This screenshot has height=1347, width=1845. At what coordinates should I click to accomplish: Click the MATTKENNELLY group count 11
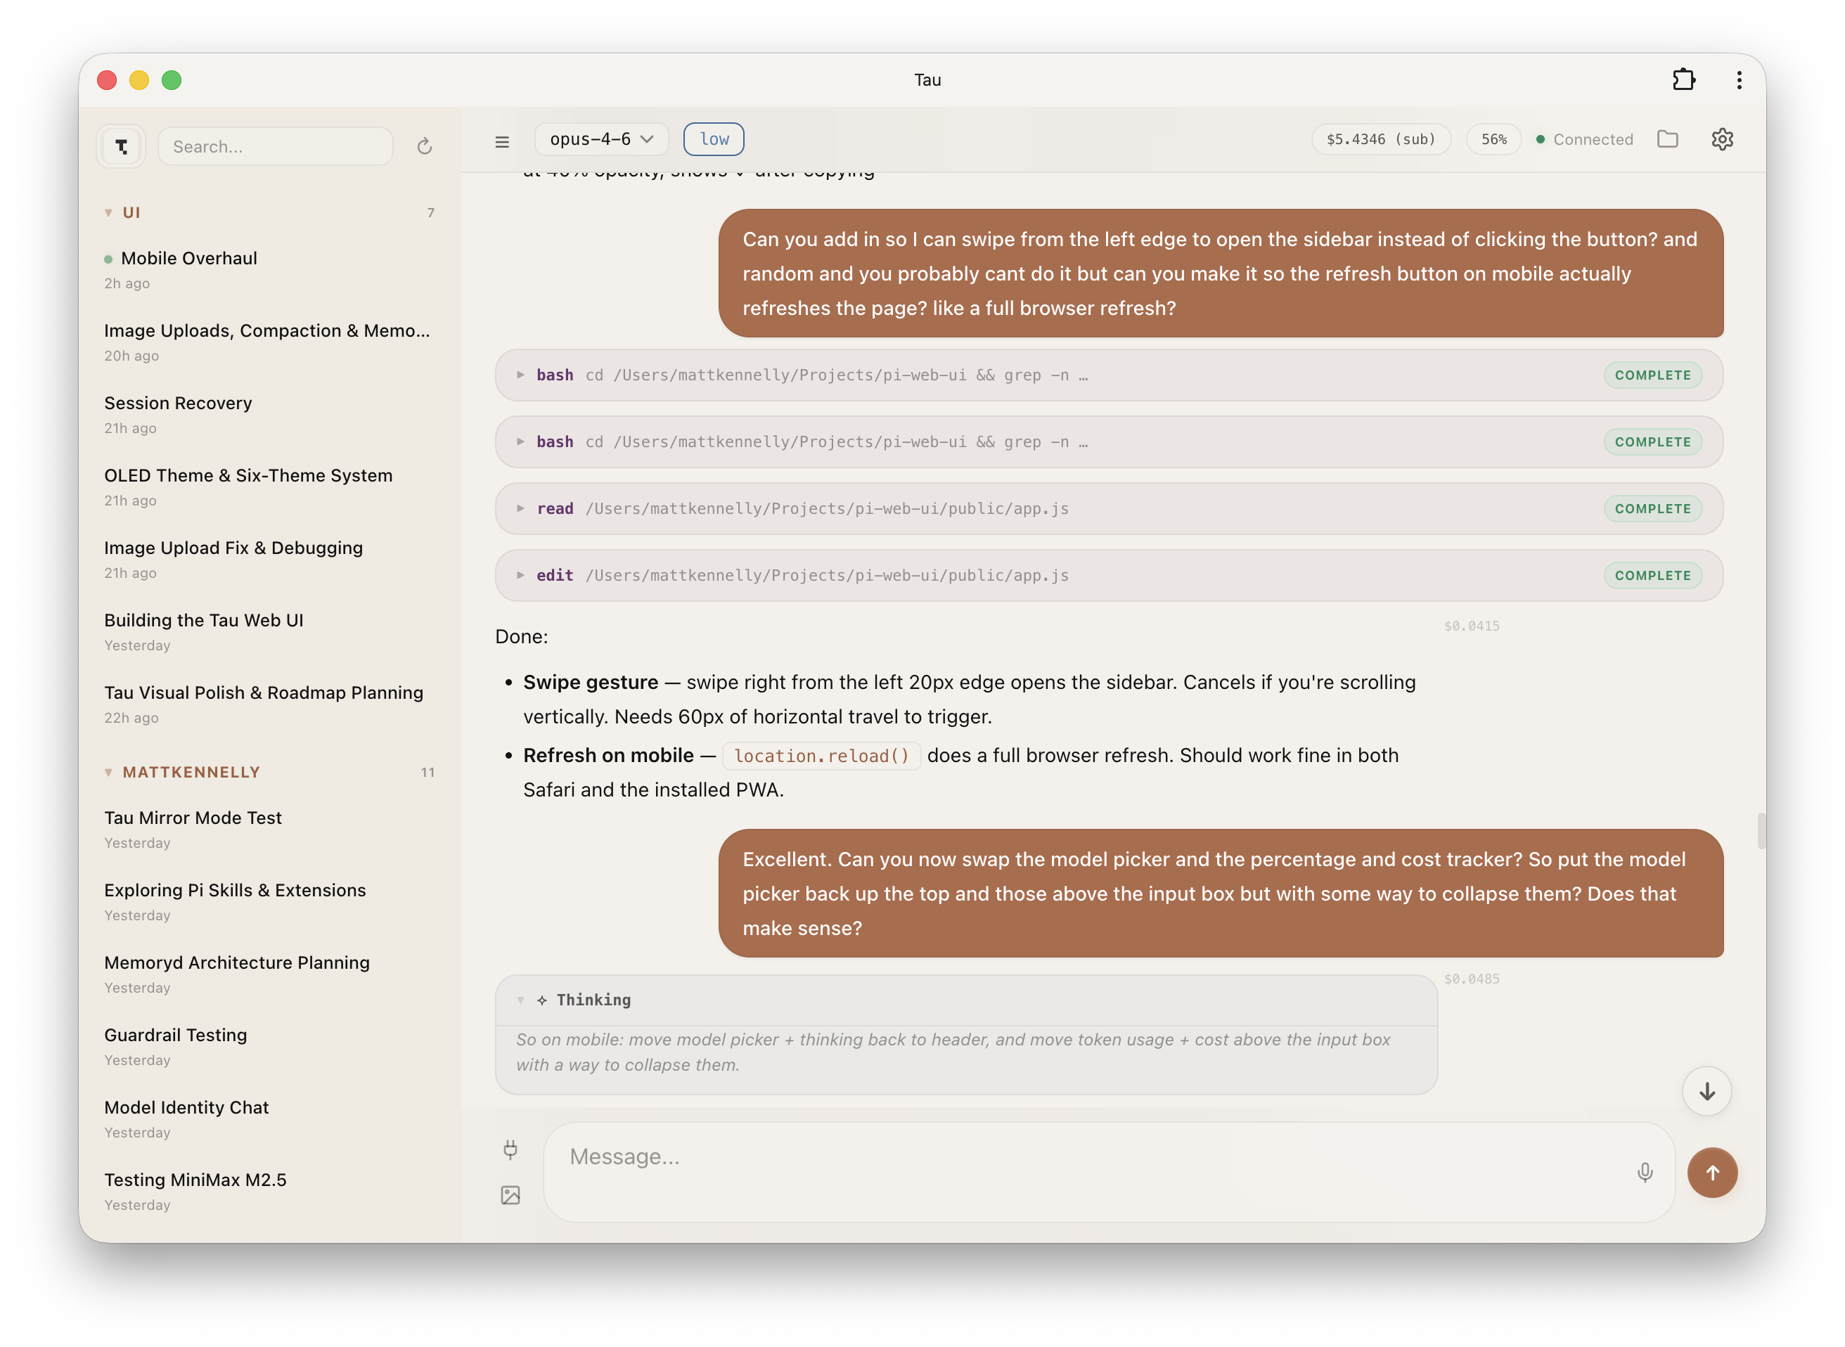tap(428, 772)
